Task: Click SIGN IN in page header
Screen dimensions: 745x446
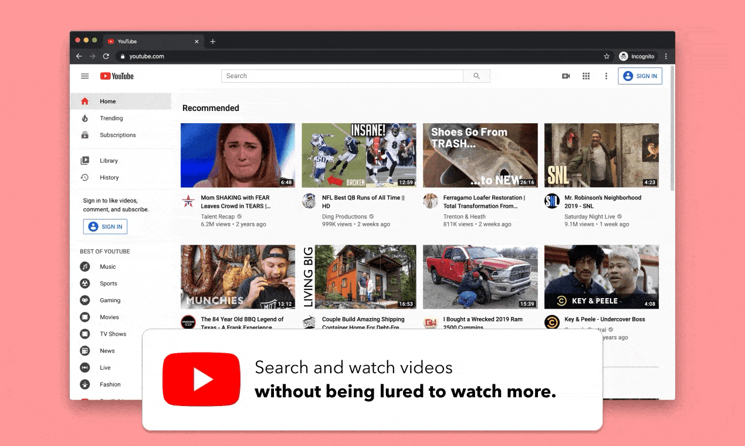Action: click(640, 76)
